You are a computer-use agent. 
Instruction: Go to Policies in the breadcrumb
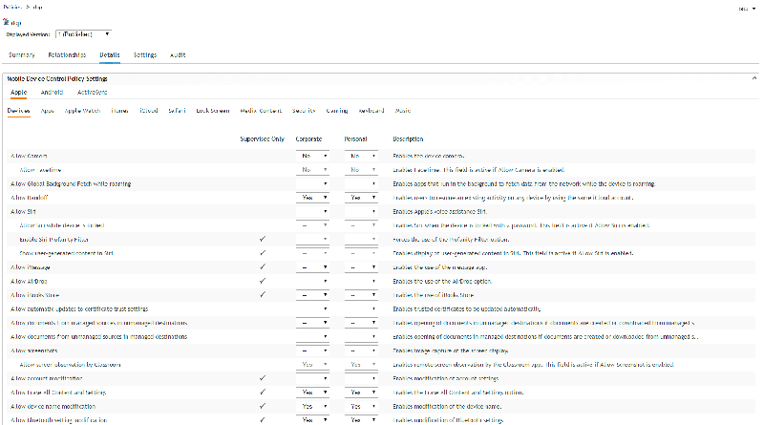pos(12,7)
